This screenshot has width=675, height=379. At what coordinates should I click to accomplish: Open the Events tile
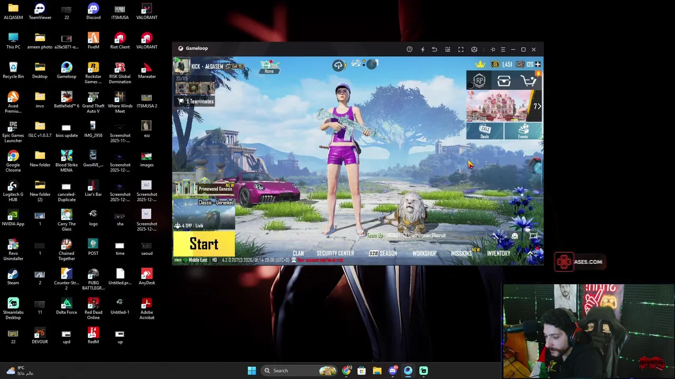tap(523, 131)
